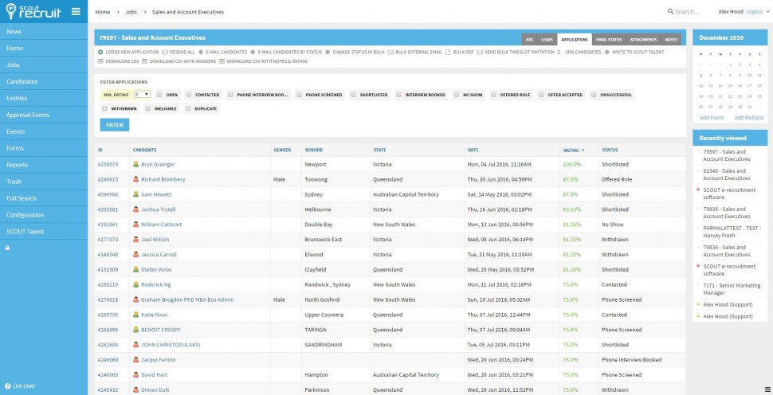
Task: Click the E-mail Candidates By Status gear icon
Action: [x=253, y=52]
